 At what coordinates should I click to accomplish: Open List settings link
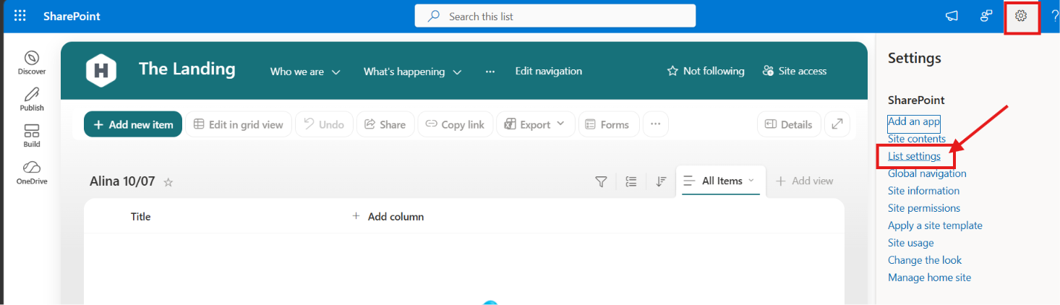(x=914, y=156)
